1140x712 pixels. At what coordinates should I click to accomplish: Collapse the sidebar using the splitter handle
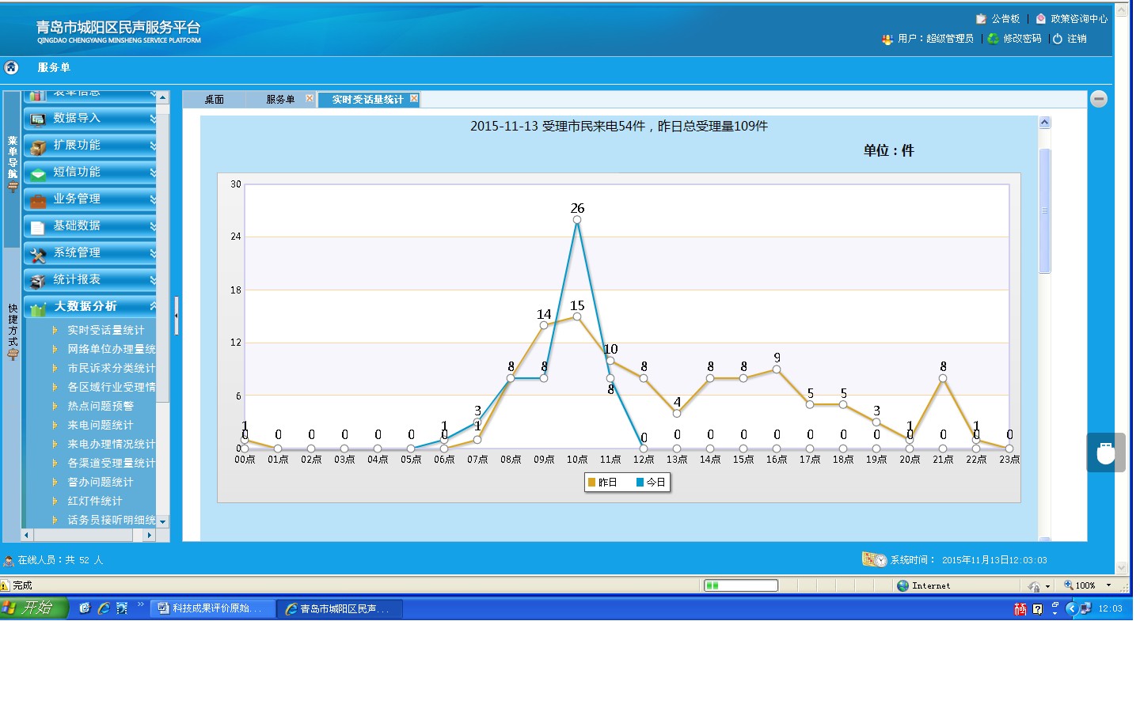[176, 315]
